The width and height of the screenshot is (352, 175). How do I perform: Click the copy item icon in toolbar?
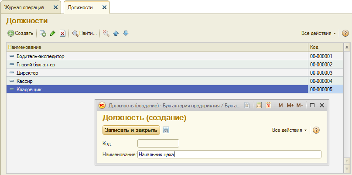43,33
